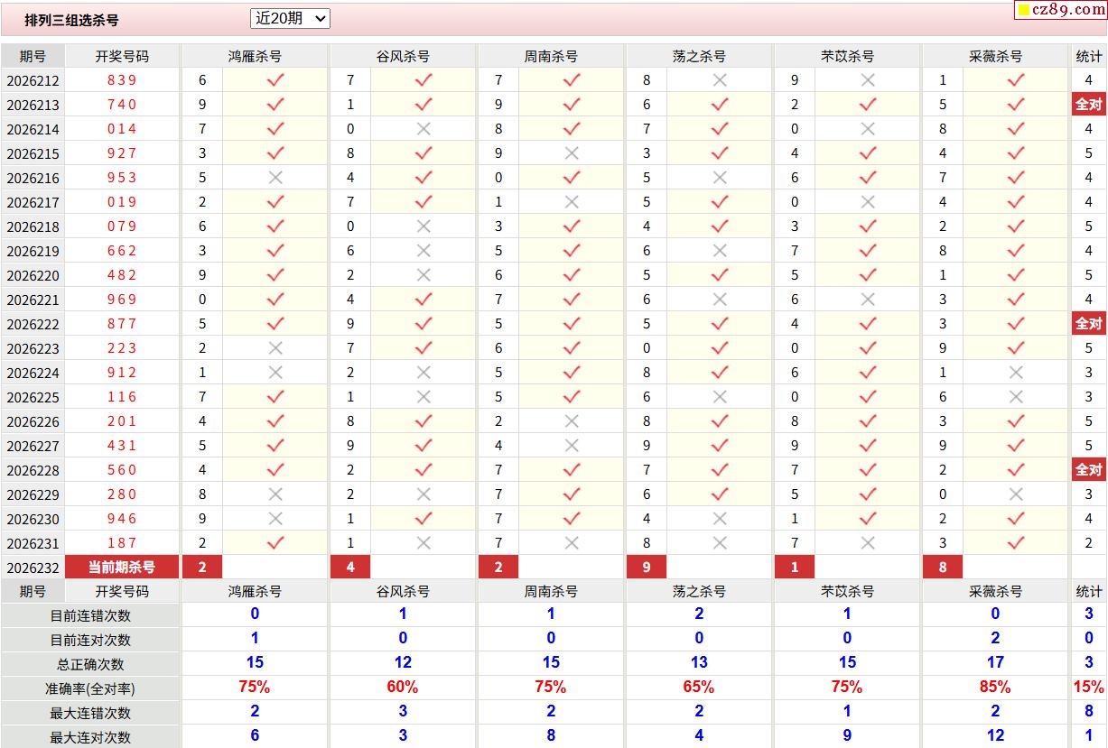This screenshot has width=1108, height=748.
Task: Click 谷风杀号 cross mark in row 2026214
Action: 424,128
